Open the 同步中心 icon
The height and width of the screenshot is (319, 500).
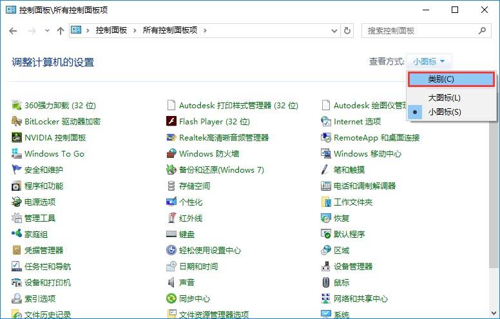coord(171,298)
